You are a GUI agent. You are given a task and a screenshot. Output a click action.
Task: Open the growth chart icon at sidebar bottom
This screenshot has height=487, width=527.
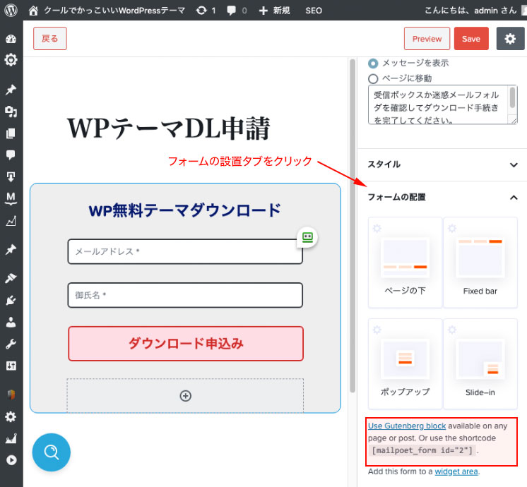(x=11, y=438)
